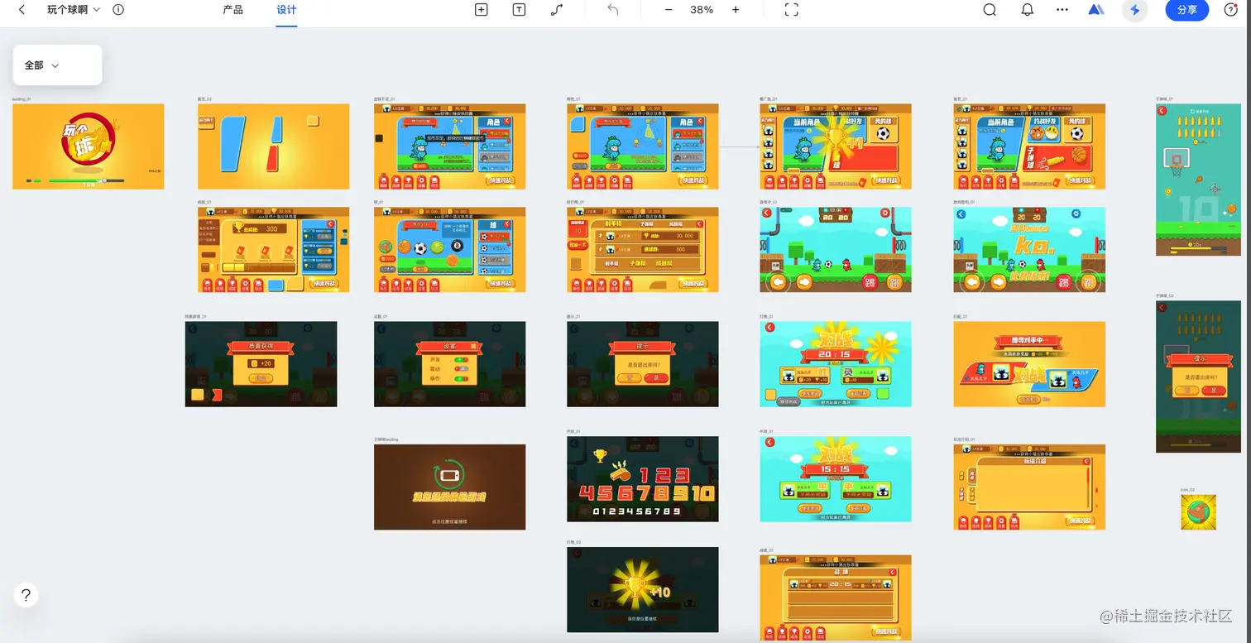Click the red back arrow in 打榜 battle artboard
The width and height of the screenshot is (1251, 643).
tap(769, 328)
